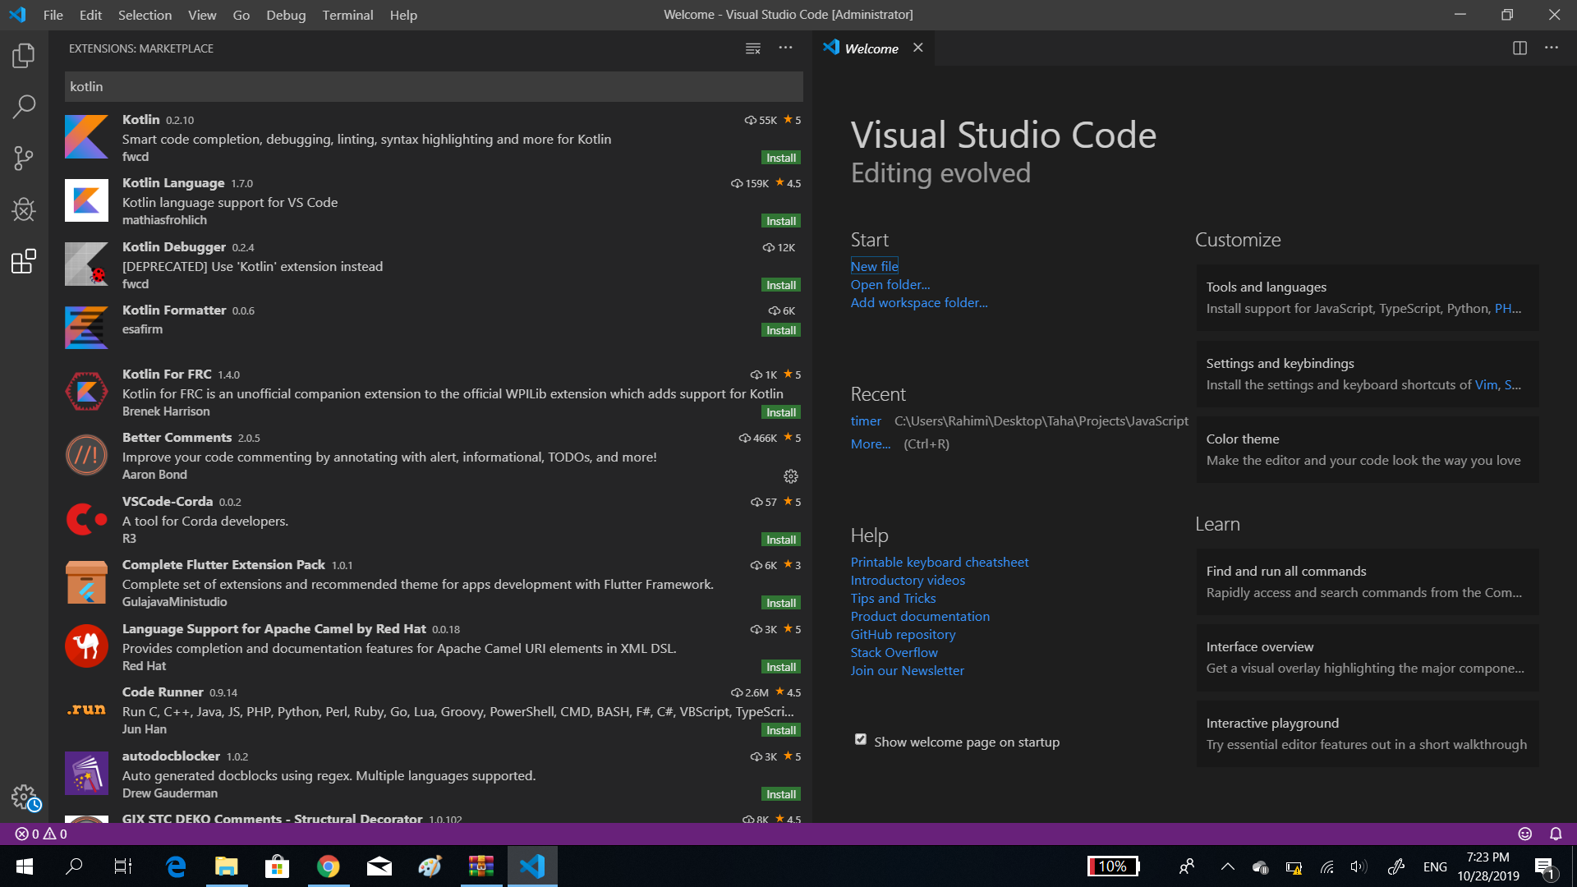The image size is (1577, 887).
Task: Open errors and warnings status indicator
Action: click(41, 834)
